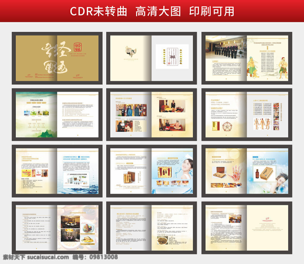This screenshot has width=304, height=264.
Task: Open the spread with water system diagram
Action: (x=57, y=171)
